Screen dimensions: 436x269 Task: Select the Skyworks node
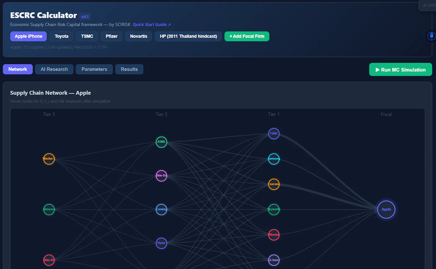274,209
